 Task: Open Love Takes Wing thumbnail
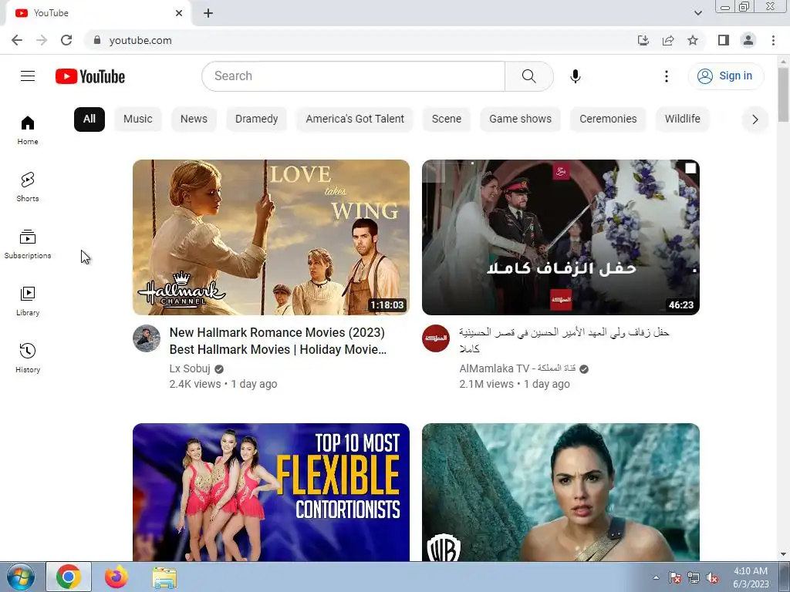[271, 237]
